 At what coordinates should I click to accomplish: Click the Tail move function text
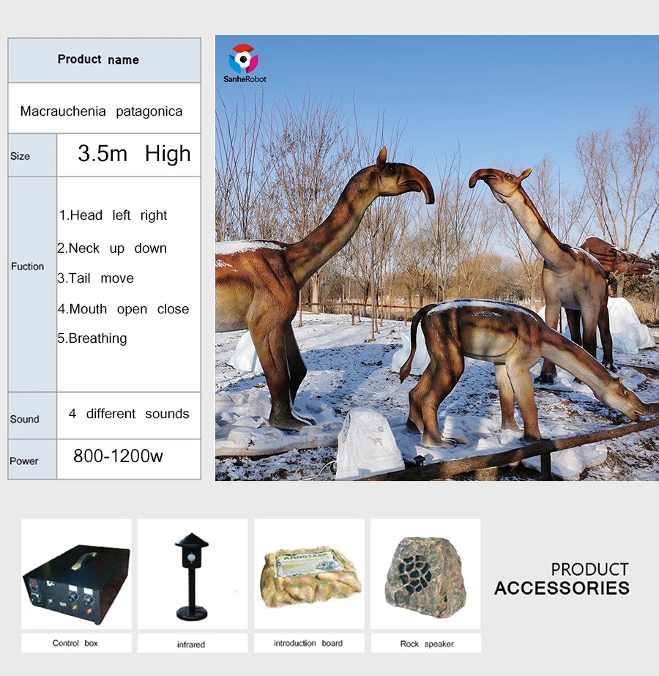click(x=96, y=278)
